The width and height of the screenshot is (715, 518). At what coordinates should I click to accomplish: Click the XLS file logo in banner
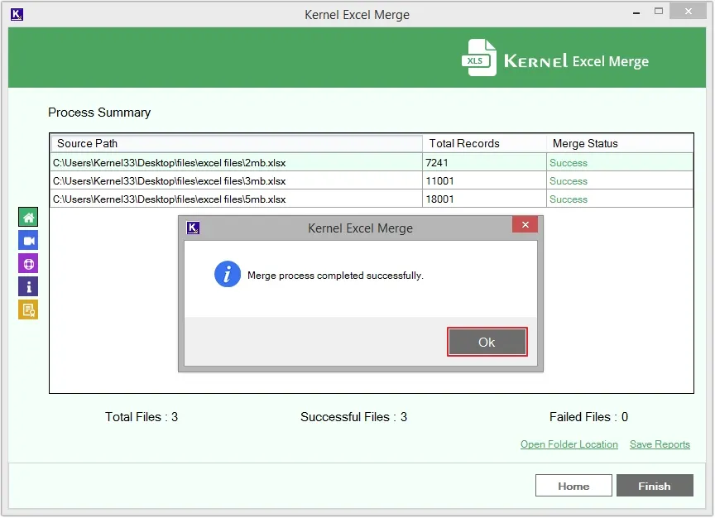479,58
